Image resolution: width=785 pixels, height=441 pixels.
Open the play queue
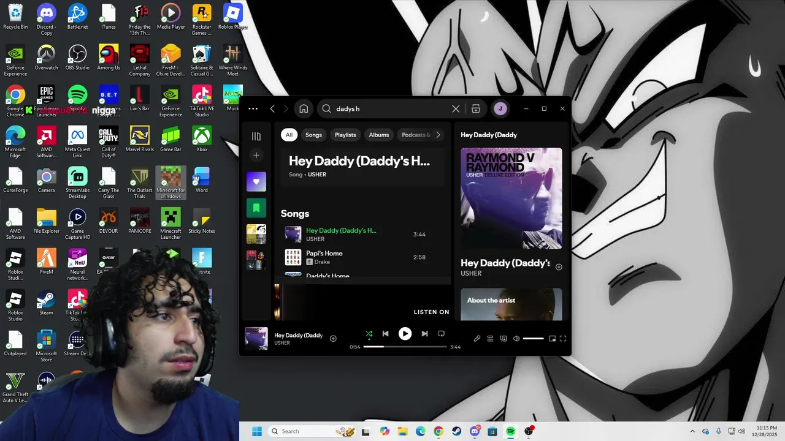click(490, 339)
